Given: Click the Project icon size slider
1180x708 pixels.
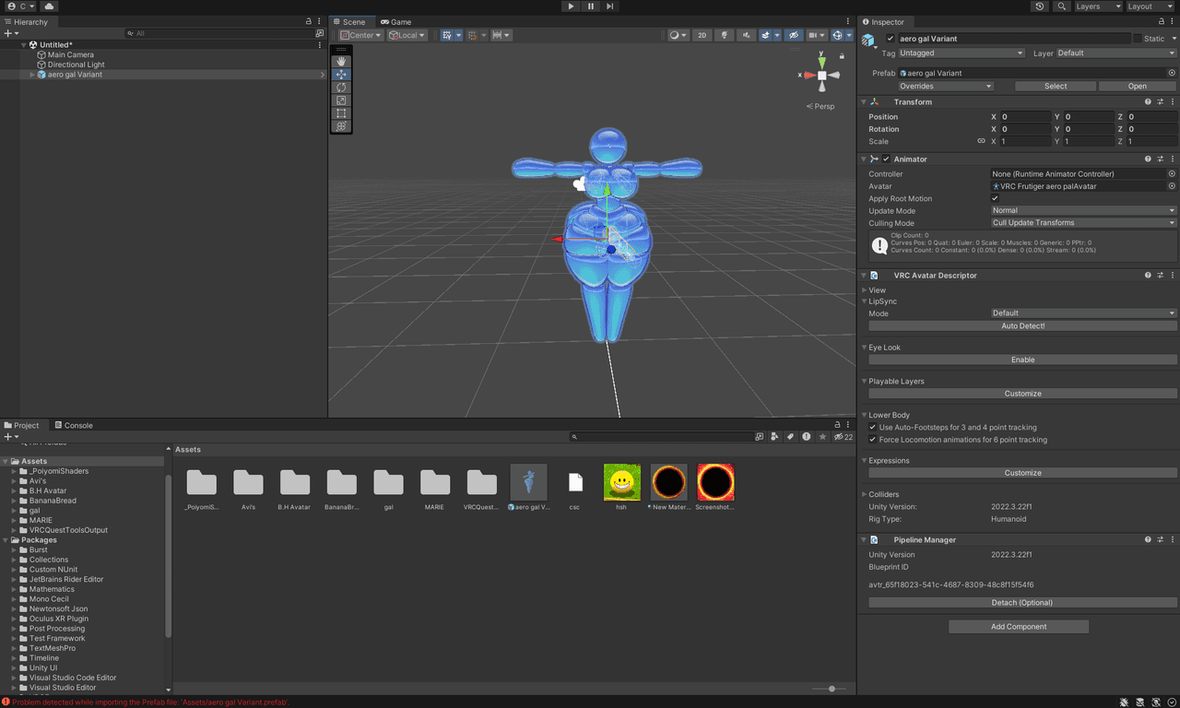Looking at the screenshot, I should 831,689.
